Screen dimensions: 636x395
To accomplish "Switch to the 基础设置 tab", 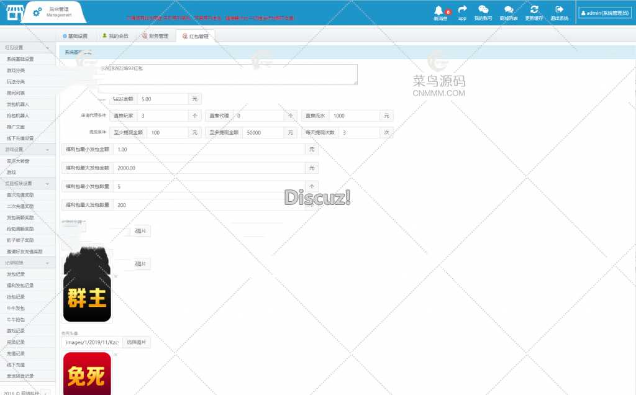I will click(x=75, y=36).
